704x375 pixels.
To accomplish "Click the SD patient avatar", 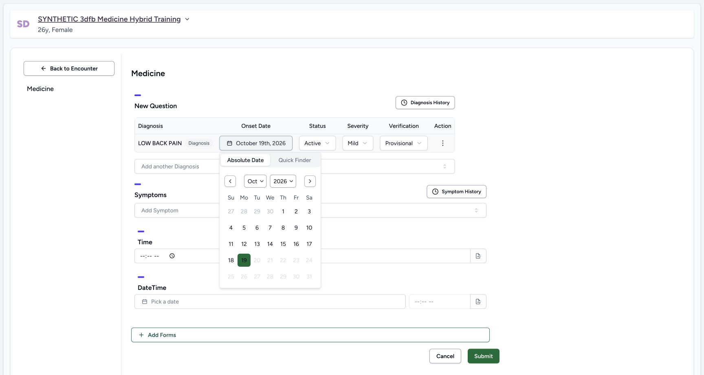I will coord(23,24).
